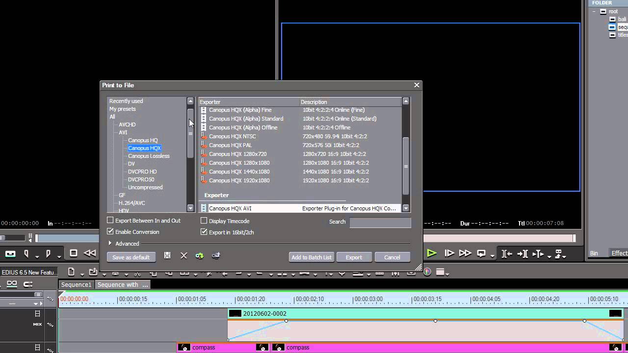Select the Canopus HQX 1920x1080 preset

tap(300, 180)
